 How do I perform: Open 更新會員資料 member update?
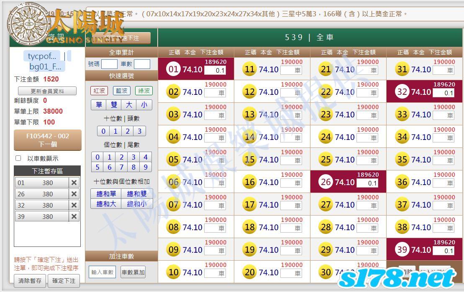tap(47, 91)
